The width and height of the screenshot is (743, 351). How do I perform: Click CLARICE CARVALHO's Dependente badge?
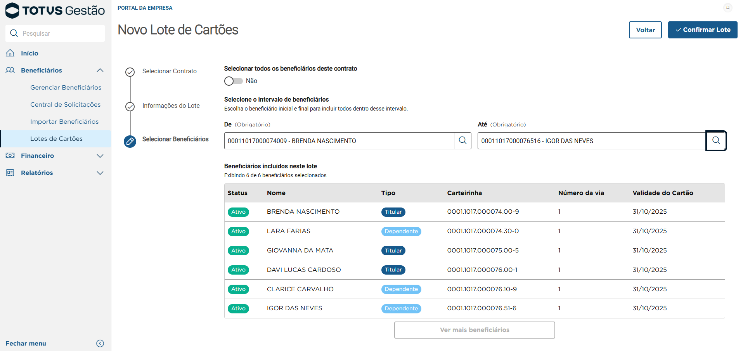click(401, 289)
